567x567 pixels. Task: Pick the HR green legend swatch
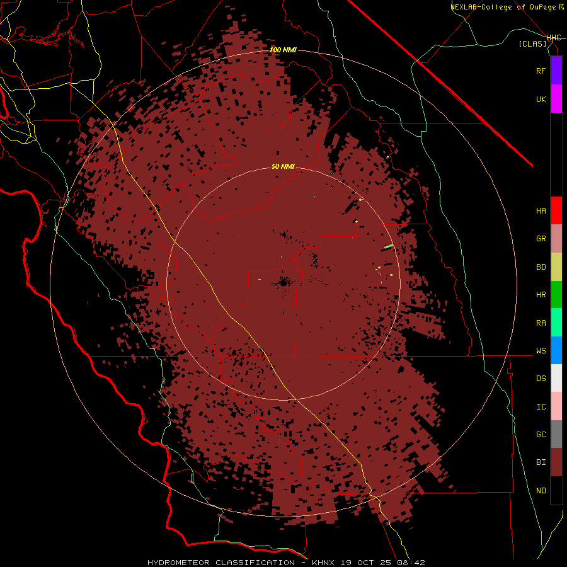click(556, 295)
